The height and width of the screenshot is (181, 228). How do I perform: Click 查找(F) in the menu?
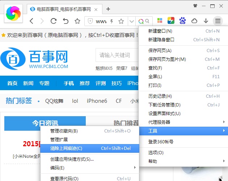tap(183, 68)
